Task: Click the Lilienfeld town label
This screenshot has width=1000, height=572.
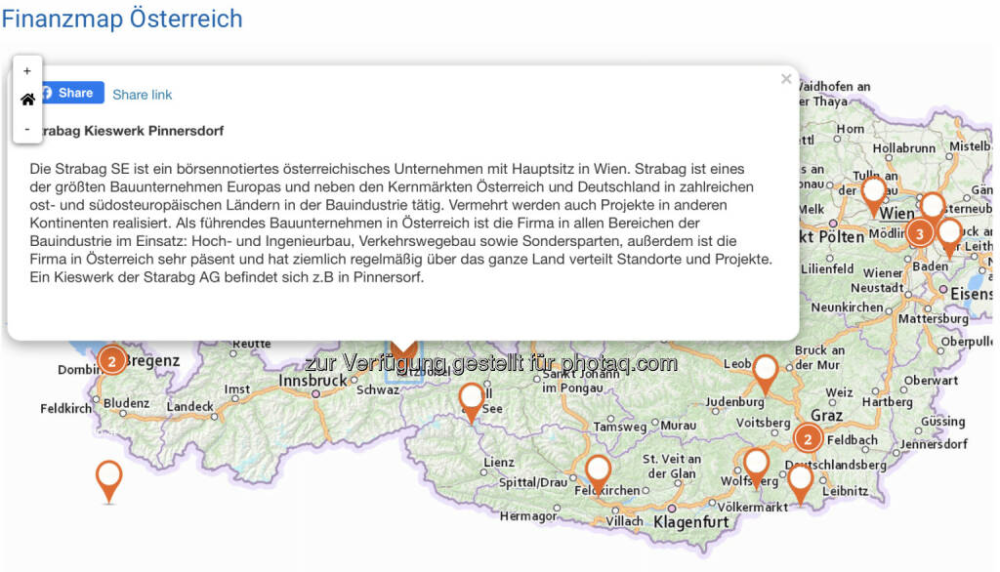Action: (x=827, y=268)
